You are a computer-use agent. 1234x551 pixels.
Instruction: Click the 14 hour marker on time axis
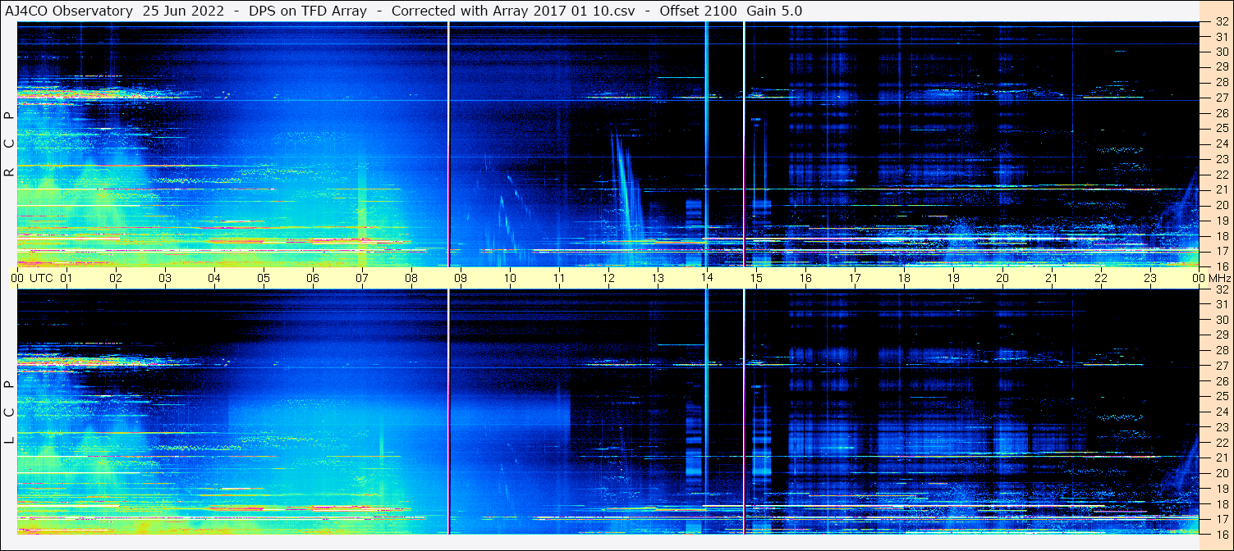coord(707,278)
